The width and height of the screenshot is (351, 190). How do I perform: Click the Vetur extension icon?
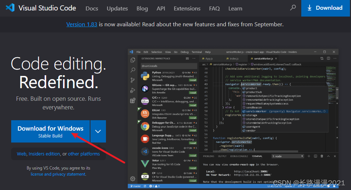tap(145, 164)
